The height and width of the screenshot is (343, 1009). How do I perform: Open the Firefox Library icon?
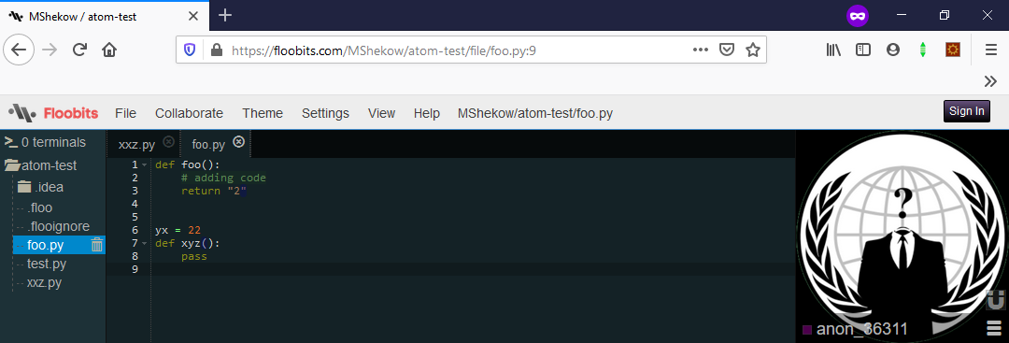[834, 50]
